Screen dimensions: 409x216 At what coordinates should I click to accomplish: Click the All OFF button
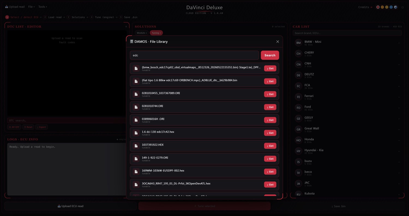pyautogui.click(x=14, y=127)
